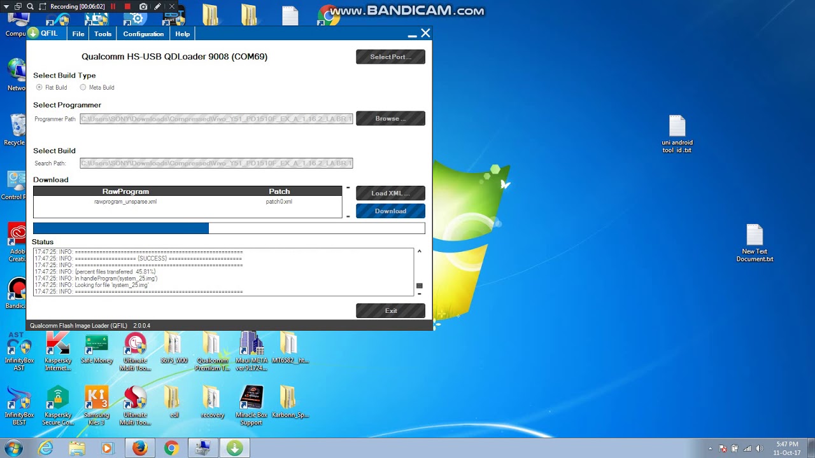Show hidden system tray icons

click(x=710, y=448)
